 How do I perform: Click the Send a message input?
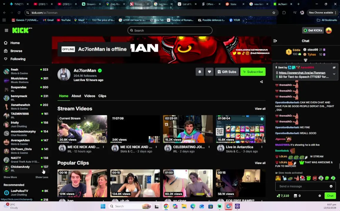tap(306, 186)
